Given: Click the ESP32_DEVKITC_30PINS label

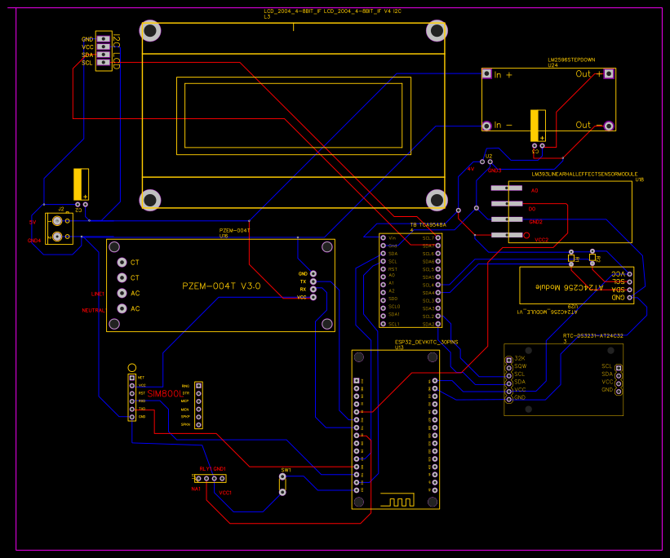Looking at the screenshot, I should pos(427,343).
